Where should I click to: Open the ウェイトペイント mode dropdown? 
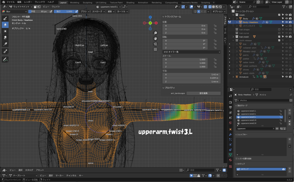pyautogui.click(x=20, y=7)
